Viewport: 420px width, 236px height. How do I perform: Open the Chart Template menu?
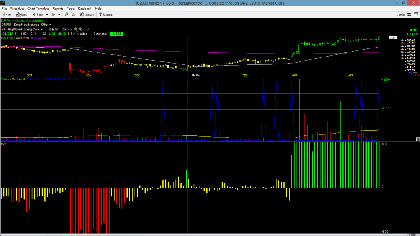click(x=38, y=9)
